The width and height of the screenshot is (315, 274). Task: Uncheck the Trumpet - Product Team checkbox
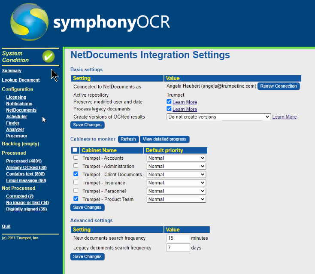click(76, 198)
